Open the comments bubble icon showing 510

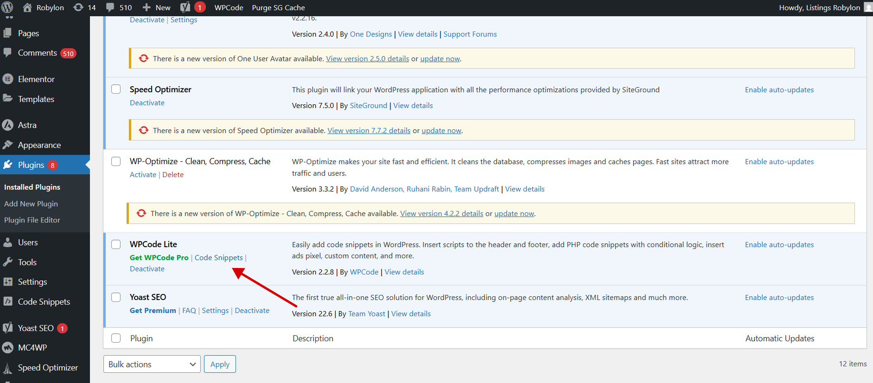tap(110, 7)
